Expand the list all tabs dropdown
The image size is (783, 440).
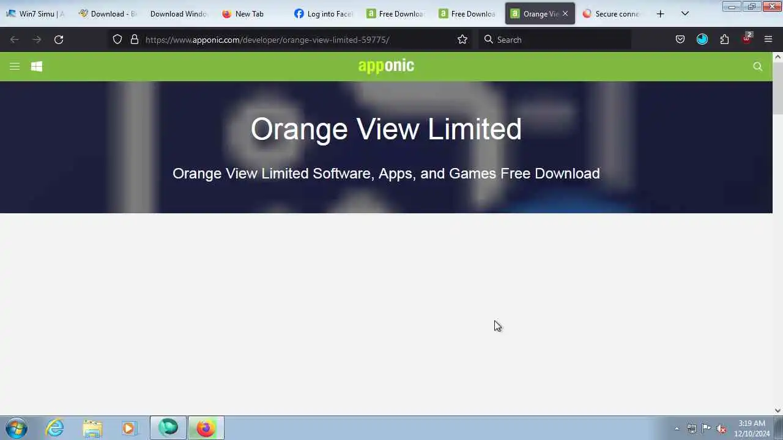click(685, 13)
